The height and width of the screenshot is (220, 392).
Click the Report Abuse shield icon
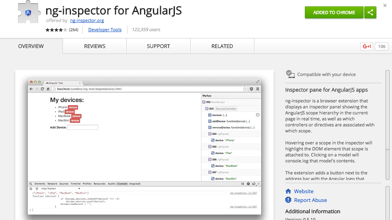click(288, 200)
